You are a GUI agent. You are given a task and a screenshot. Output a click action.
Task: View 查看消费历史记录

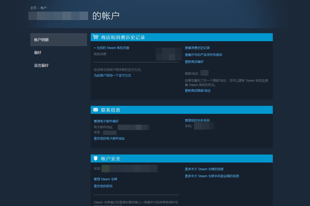coord(197,48)
